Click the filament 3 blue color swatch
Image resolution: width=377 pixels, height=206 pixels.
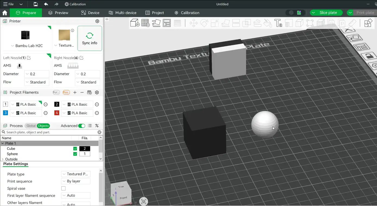click(x=5, y=113)
